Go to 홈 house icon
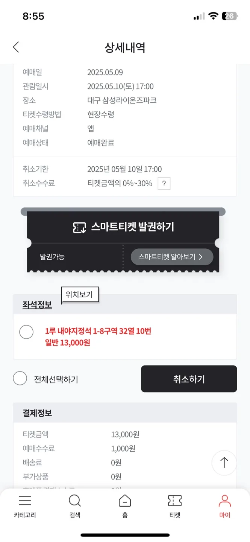Screen dimensions: 250x542 point(125,501)
